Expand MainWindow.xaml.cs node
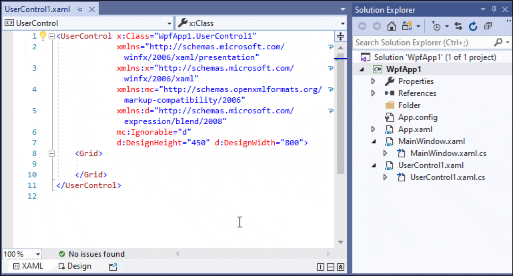Viewport: 513px width, 276px height. [386, 153]
